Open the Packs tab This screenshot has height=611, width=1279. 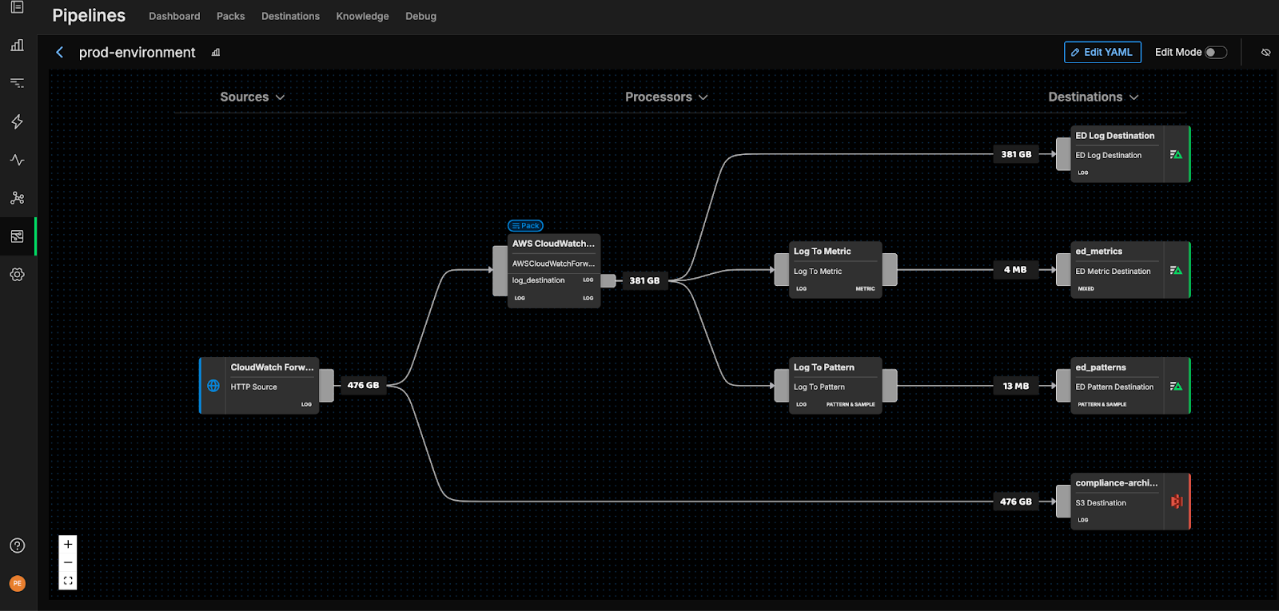pyautogui.click(x=230, y=16)
